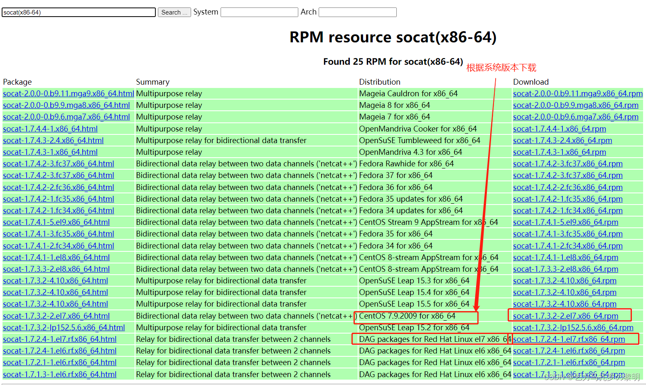Viewport: 646px width, 385px height.
Task: Open socat-1.7.4.1-5.el9.x86_64.html link
Action: pyautogui.click(x=56, y=222)
